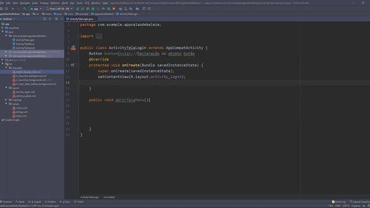Expand the mipmap folder
The image size is (370, 208).
pos(6,100)
